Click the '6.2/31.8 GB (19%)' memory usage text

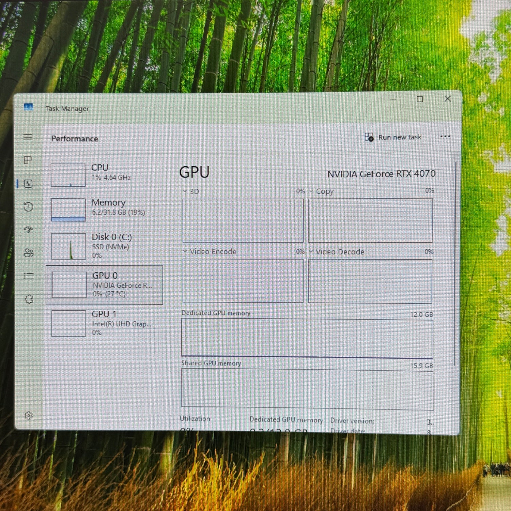tap(119, 212)
